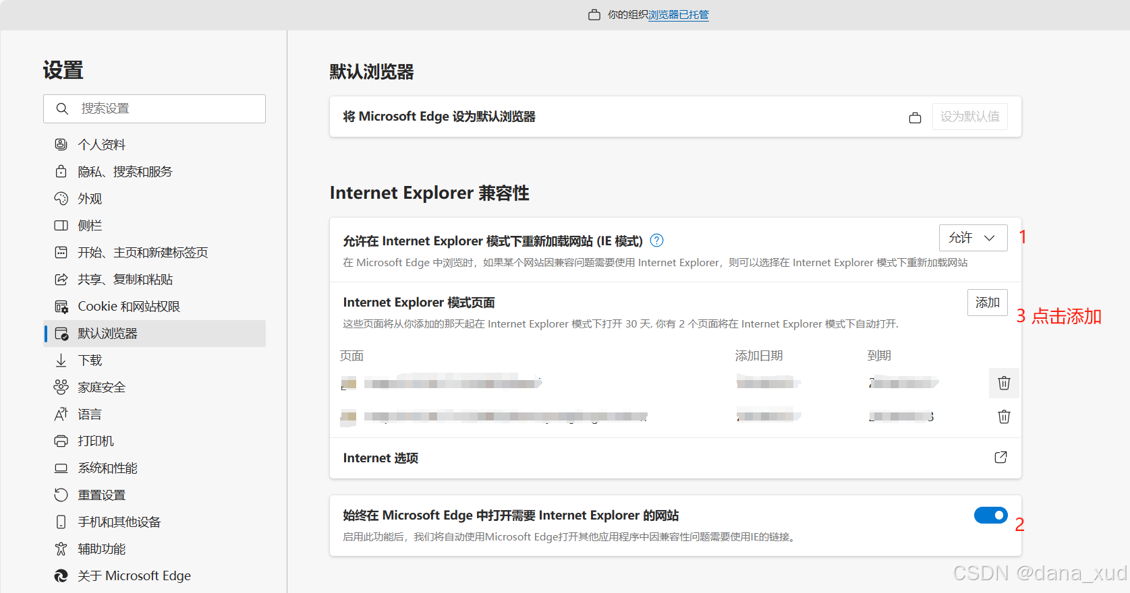Open 打印机 settings
Image resolution: width=1130 pixels, height=593 pixels.
[x=154, y=441]
